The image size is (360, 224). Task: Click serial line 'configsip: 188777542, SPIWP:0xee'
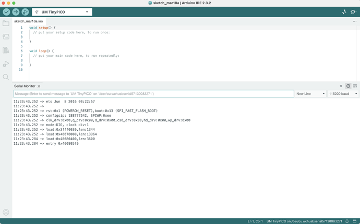pyautogui.click(x=78, y=116)
